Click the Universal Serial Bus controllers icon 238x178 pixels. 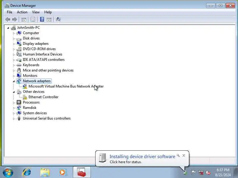(x=19, y=118)
